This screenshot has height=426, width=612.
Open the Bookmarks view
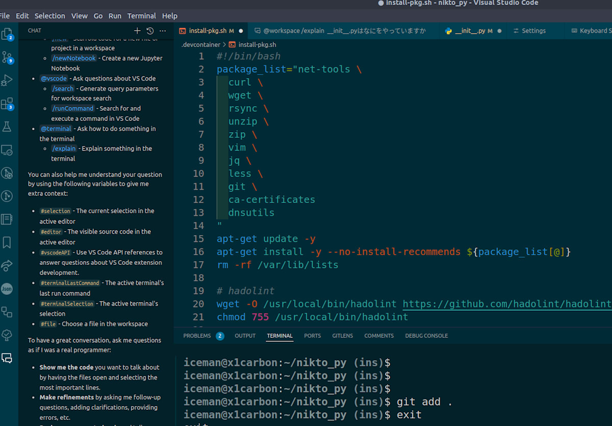pos(7,242)
